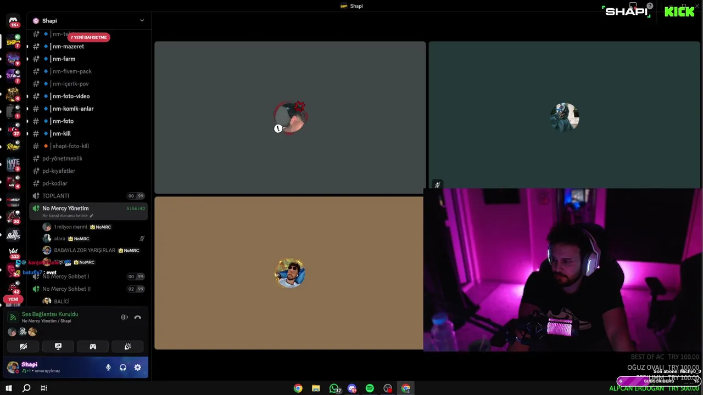Viewport: 703px width, 395px height.
Task: Toggle noise suppression waveform icon
Action: click(x=125, y=317)
